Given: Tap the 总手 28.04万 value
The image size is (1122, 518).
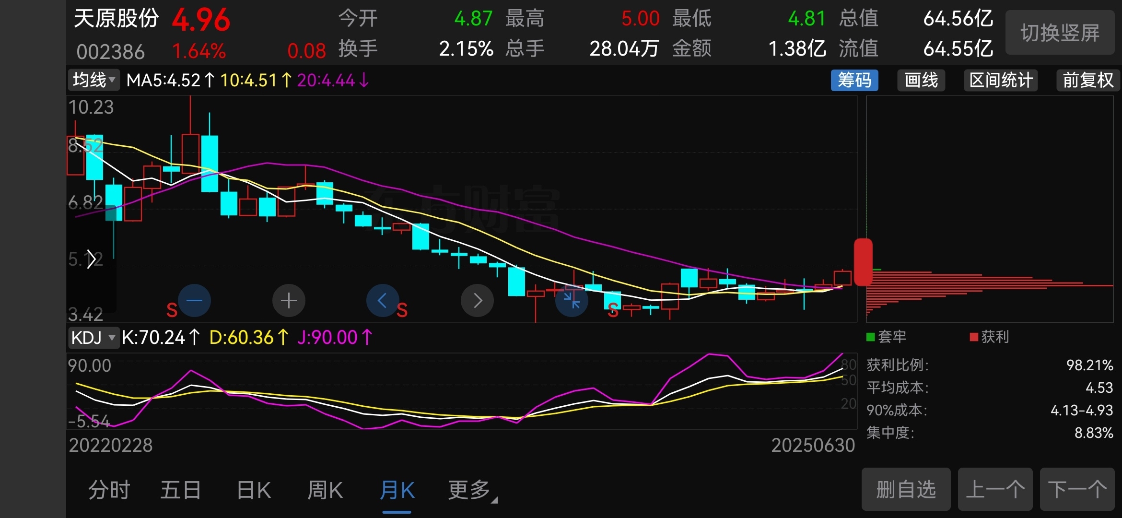Looking at the screenshot, I should (624, 49).
